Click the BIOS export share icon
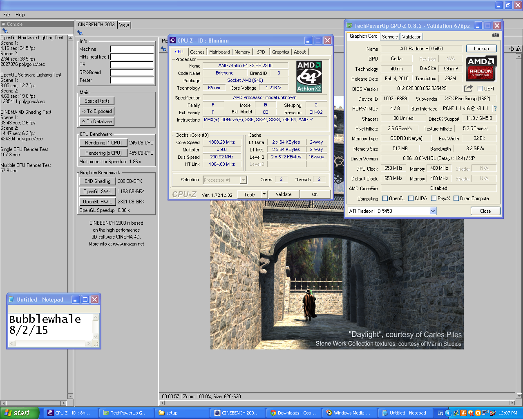The height and width of the screenshot is (419, 523). (468, 88)
